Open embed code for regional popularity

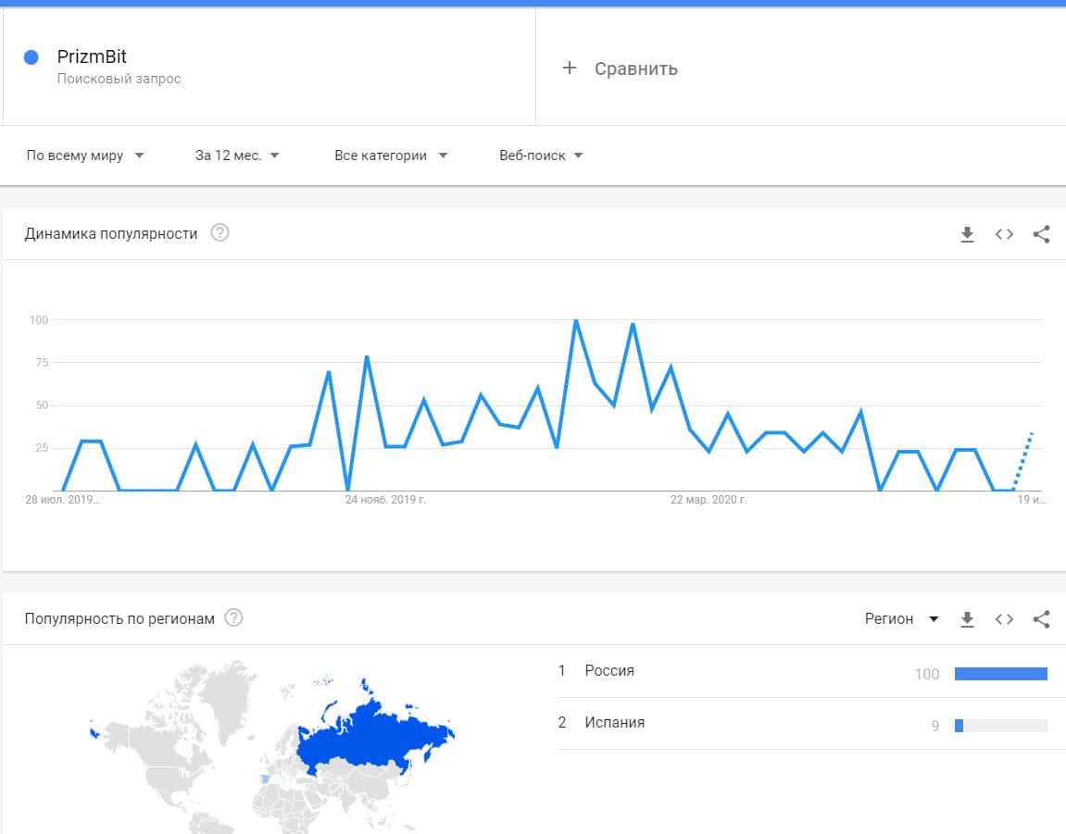pos(1004,619)
